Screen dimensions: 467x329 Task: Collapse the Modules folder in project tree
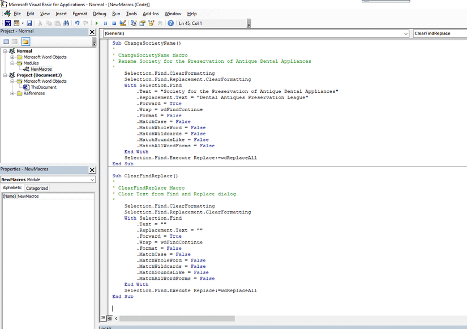pos(12,63)
